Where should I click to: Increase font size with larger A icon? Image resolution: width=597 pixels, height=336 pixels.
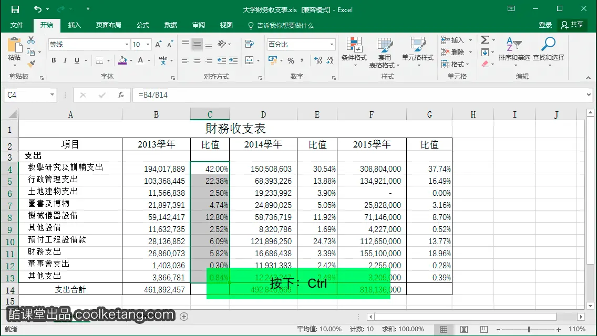coord(158,45)
